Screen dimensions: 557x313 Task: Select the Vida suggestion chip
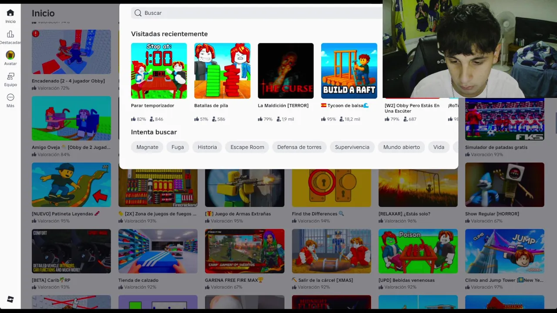(x=439, y=147)
